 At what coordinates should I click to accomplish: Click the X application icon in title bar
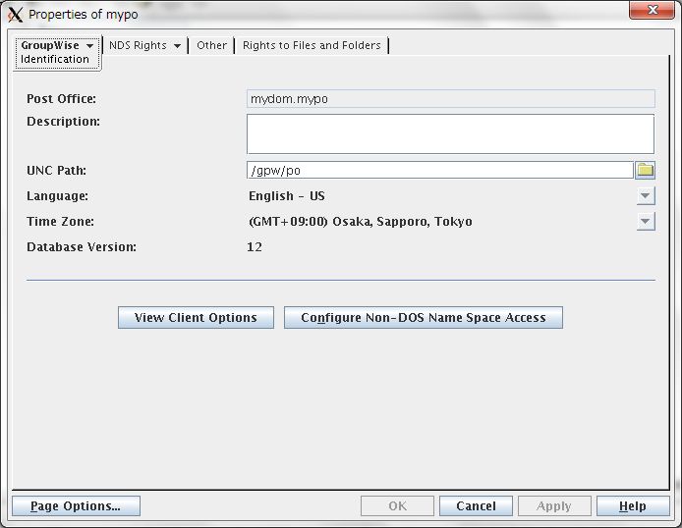point(15,15)
